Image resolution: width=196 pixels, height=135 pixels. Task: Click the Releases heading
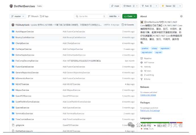click(x=145, y=87)
